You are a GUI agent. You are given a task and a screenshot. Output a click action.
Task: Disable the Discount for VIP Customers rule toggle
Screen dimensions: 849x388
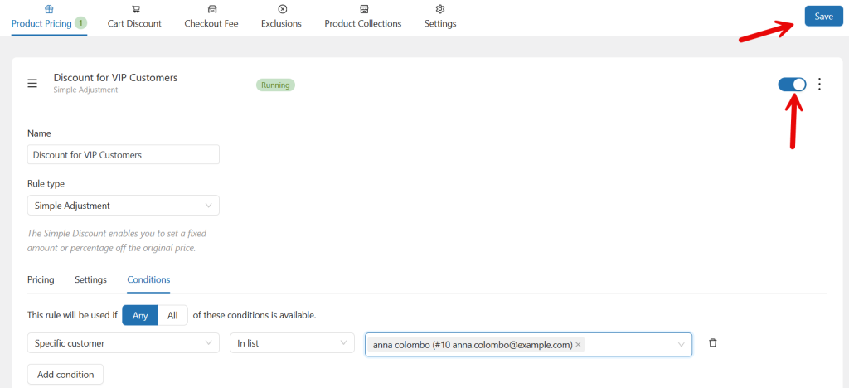pos(792,84)
